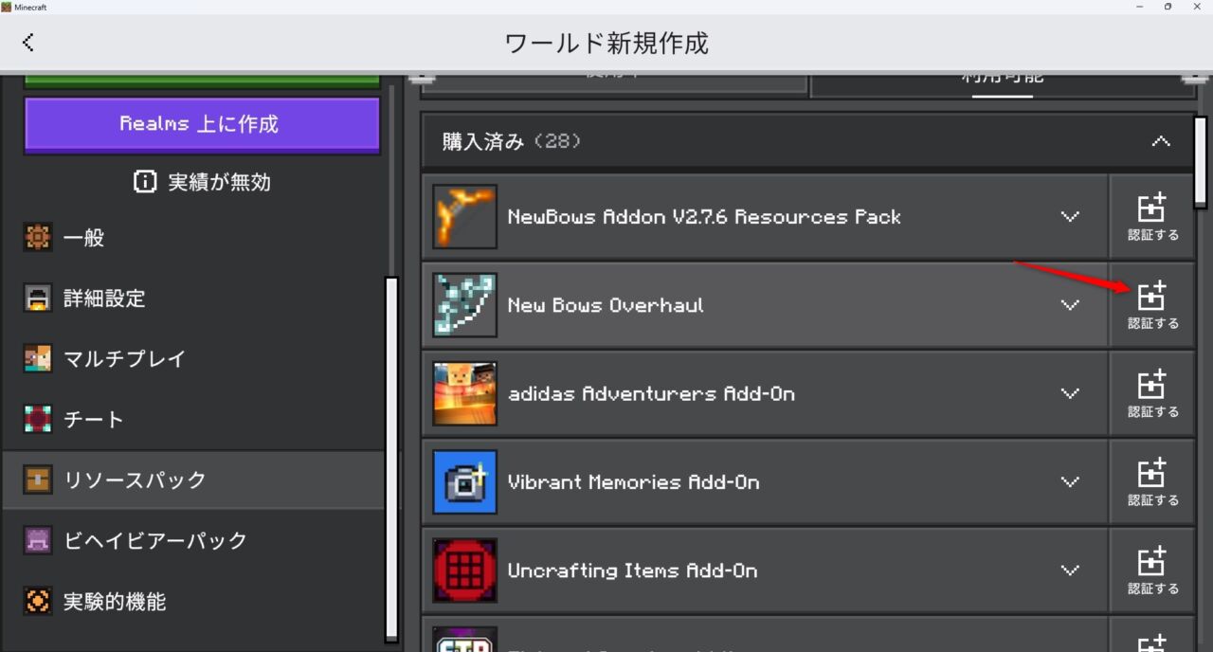Image resolution: width=1213 pixels, height=652 pixels.
Task: Click the リソースパック chest icon
Action: [x=38, y=480]
